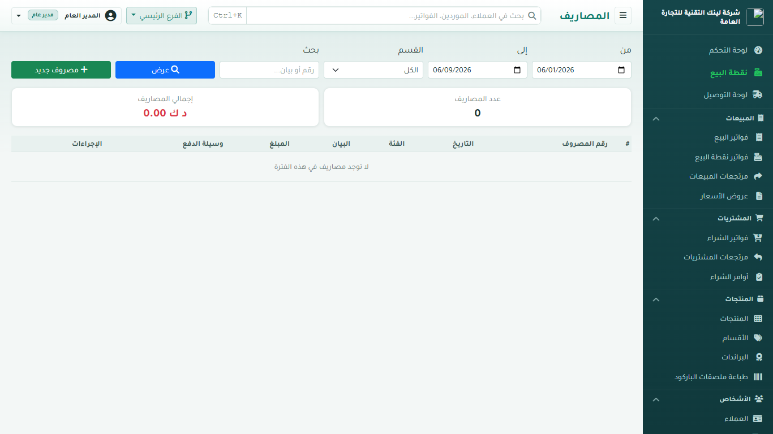Click the وسيلة الدفع column header

[x=203, y=144]
